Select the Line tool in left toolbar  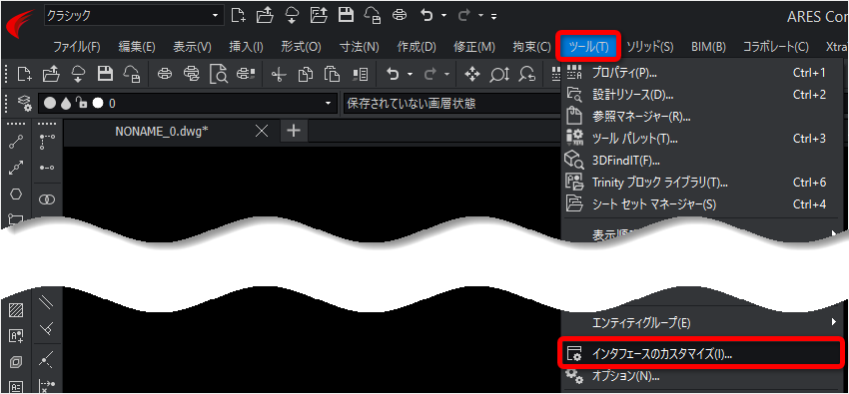click(x=16, y=143)
